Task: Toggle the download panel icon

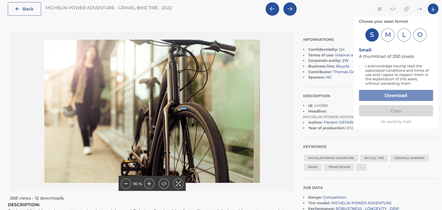Action: click(433, 9)
